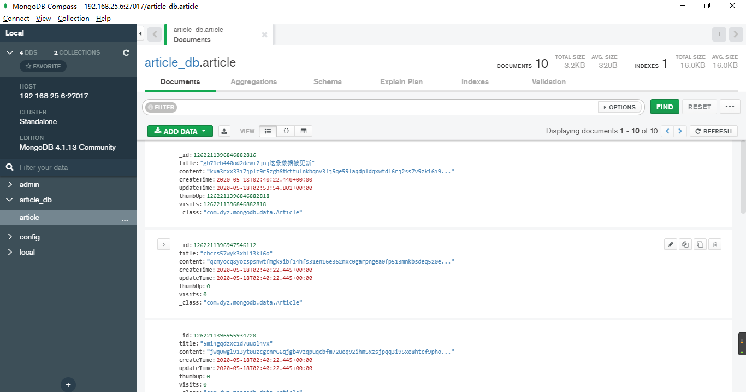Expand the OPTIONS query panel
This screenshot has height=392, width=746.
click(x=620, y=107)
